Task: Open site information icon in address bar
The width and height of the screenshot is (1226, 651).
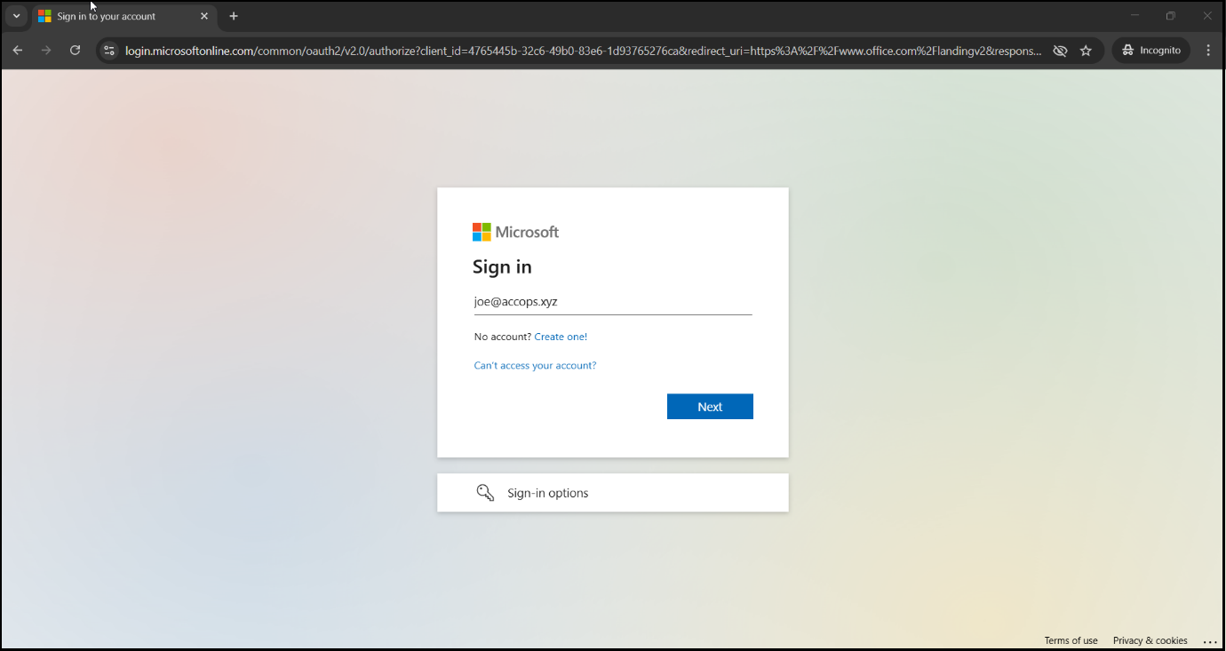Action: (x=109, y=51)
